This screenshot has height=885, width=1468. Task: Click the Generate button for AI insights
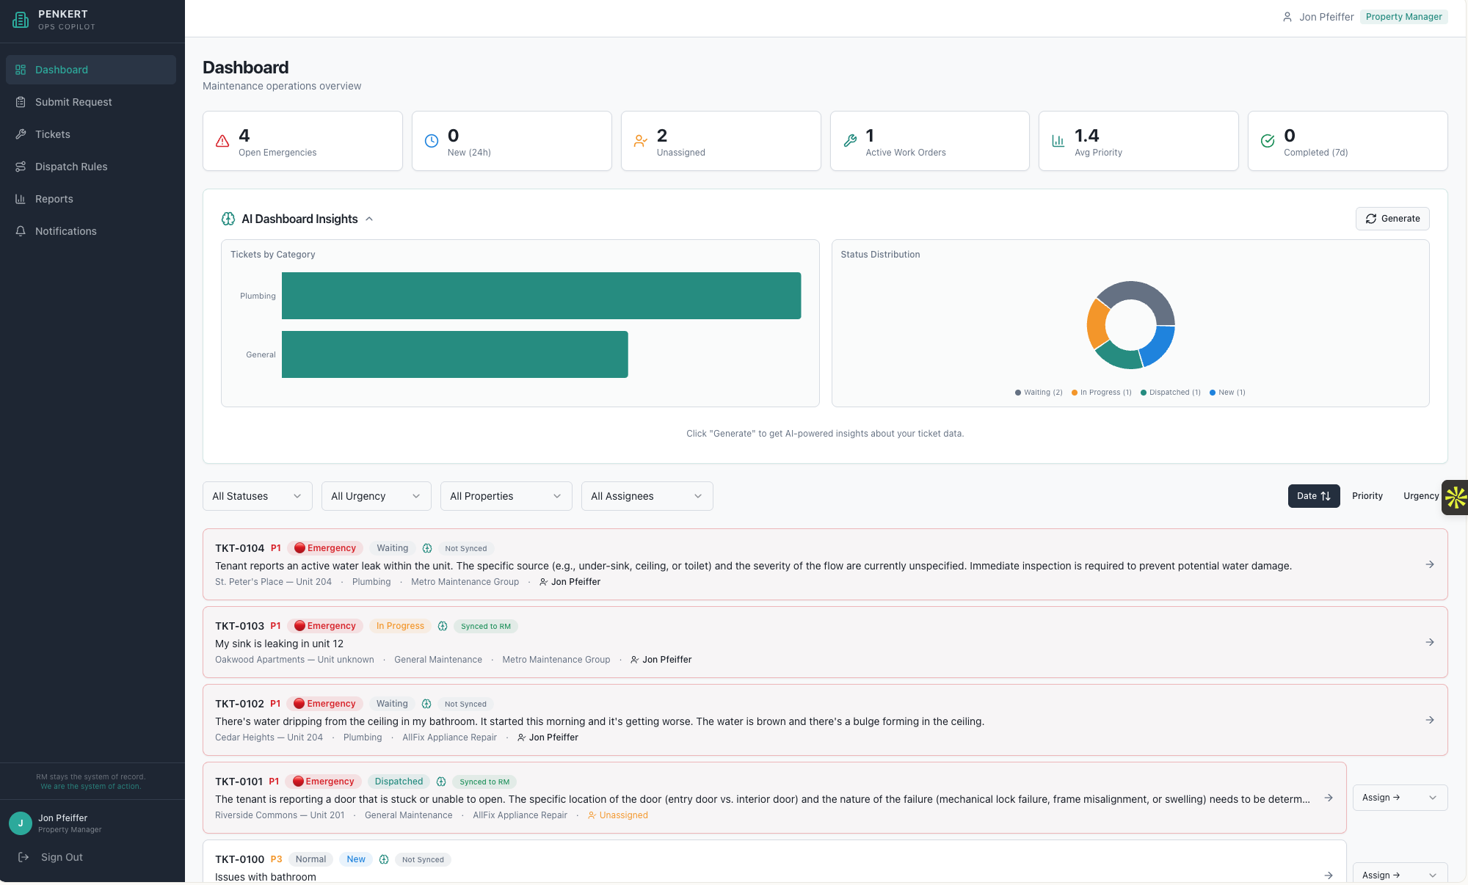click(x=1392, y=218)
